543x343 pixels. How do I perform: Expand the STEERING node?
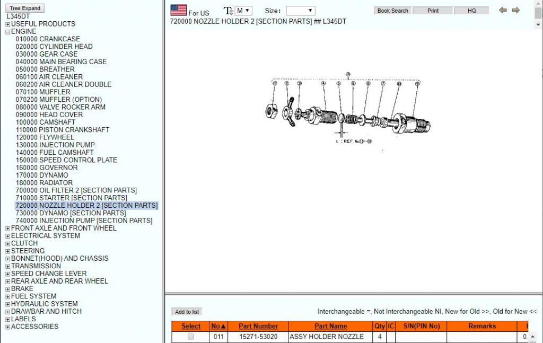point(7,252)
